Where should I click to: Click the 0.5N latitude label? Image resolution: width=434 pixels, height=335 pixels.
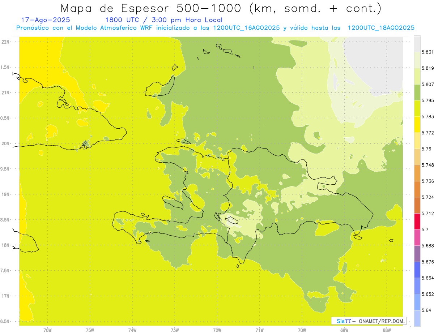(5, 118)
